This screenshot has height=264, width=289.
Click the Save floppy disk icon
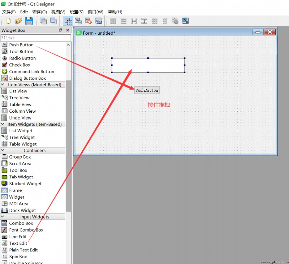(29, 21)
